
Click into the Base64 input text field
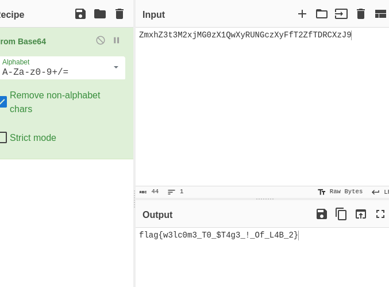(262, 107)
